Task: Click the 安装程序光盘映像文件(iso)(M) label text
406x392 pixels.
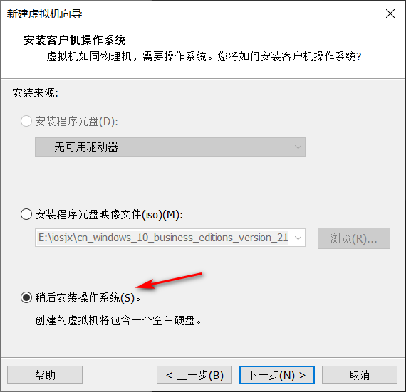Action: [x=109, y=215]
